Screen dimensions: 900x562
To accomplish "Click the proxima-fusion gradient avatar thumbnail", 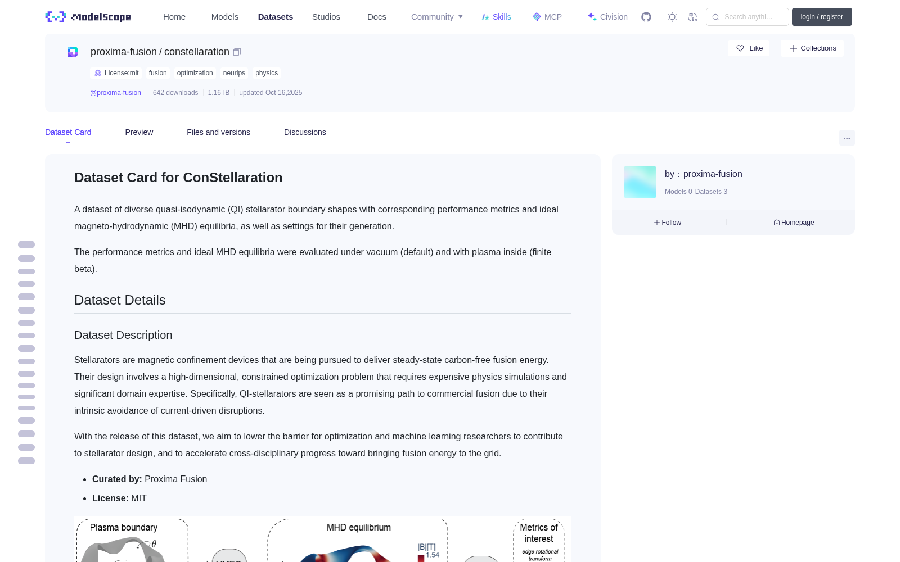I will pyautogui.click(x=640, y=182).
